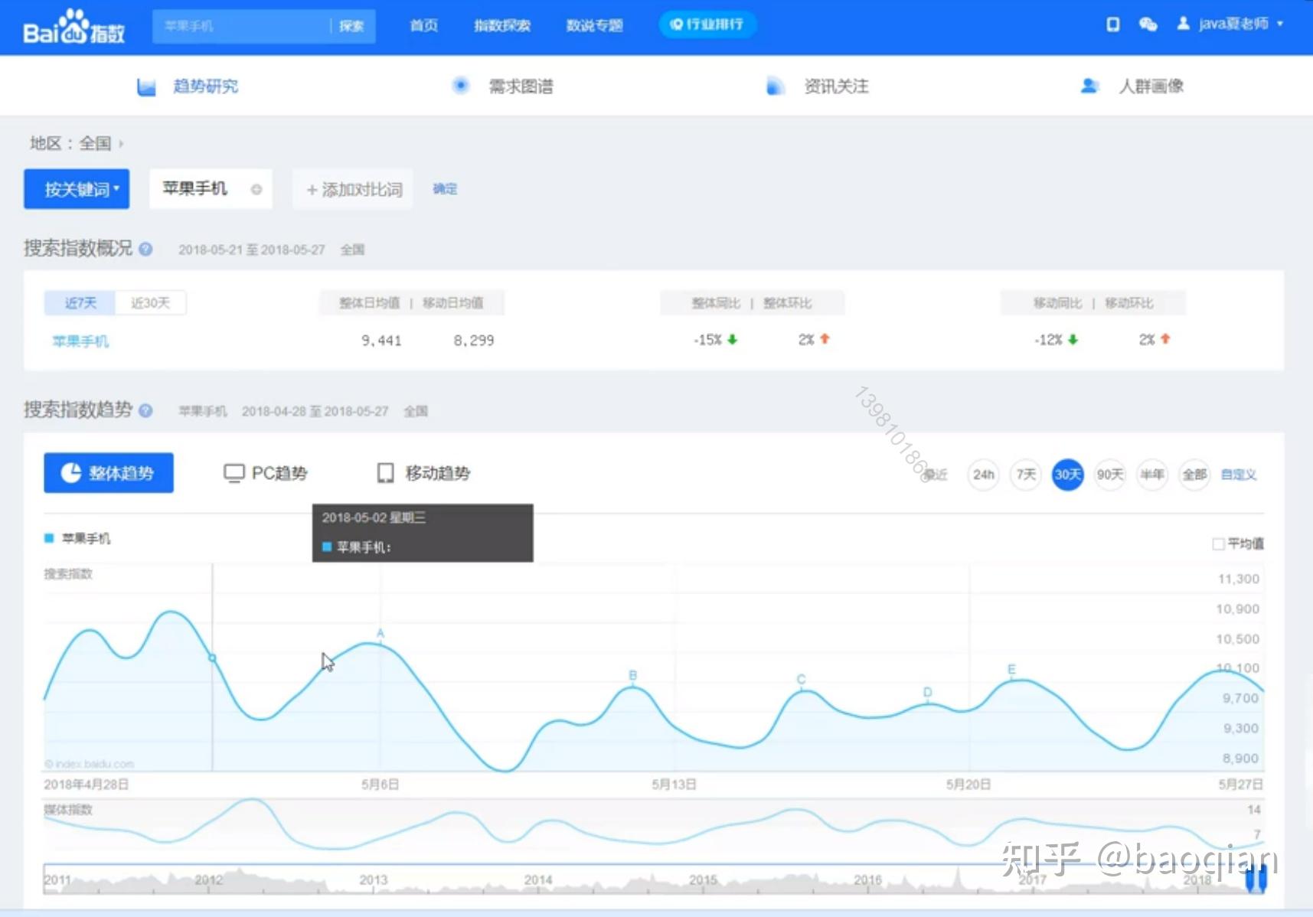
Task: Show the PC趋势 chart
Action: tap(265, 473)
